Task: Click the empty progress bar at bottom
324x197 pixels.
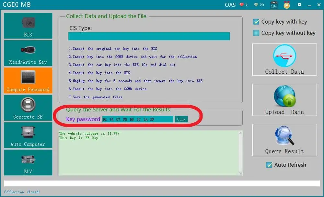Action: pos(162,184)
